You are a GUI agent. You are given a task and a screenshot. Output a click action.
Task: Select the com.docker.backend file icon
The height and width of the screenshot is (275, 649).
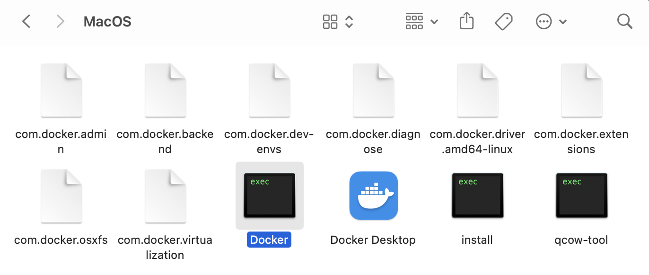click(165, 90)
